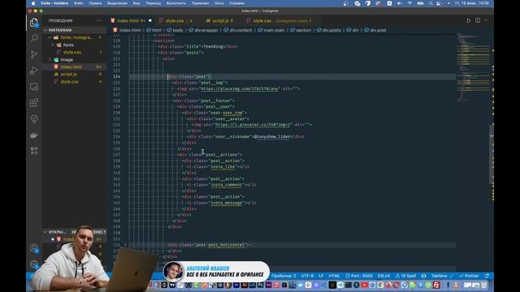Open the Вид menu
Viewport: 520px width, 292px height.
coord(136,3)
